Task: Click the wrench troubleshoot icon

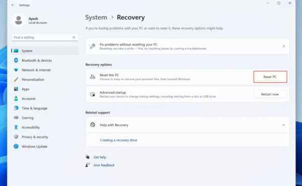Action: click(93, 46)
